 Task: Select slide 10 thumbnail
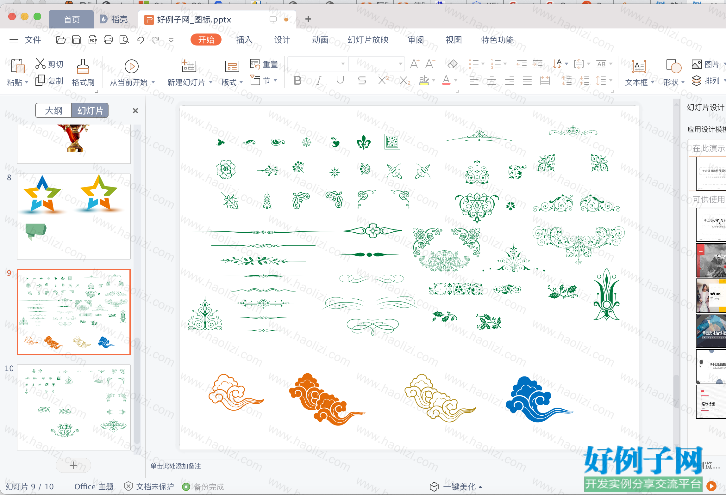74,407
